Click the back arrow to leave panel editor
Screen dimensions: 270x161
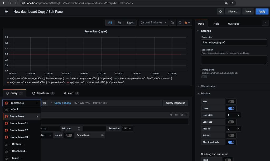coord(6,11)
